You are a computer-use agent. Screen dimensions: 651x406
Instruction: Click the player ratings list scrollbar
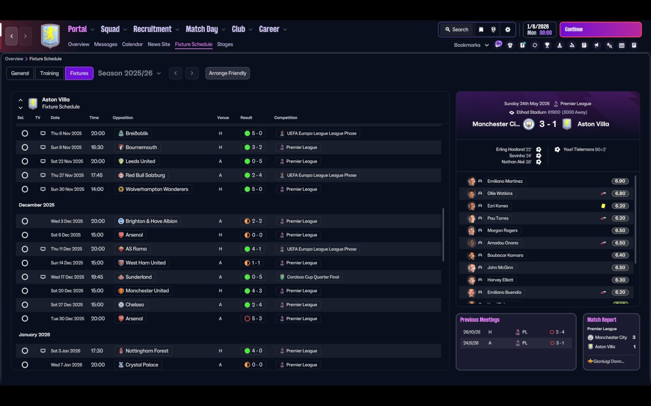636,219
